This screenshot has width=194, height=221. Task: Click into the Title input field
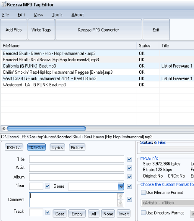coord(76,159)
